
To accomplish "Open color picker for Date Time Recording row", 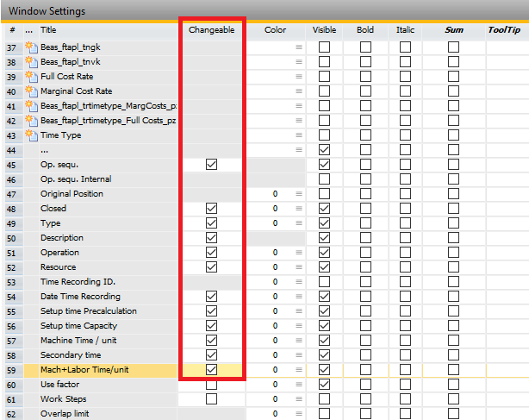I will pyautogui.click(x=299, y=297).
